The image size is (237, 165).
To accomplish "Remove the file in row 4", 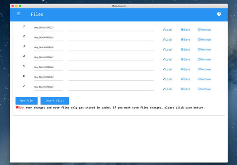I will (204, 59).
